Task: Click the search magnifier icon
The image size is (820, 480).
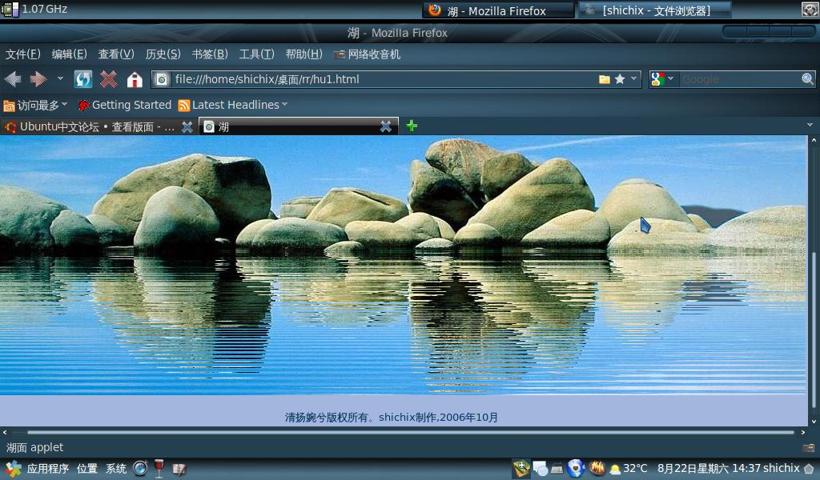Action: pyautogui.click(x=807, y=79)
